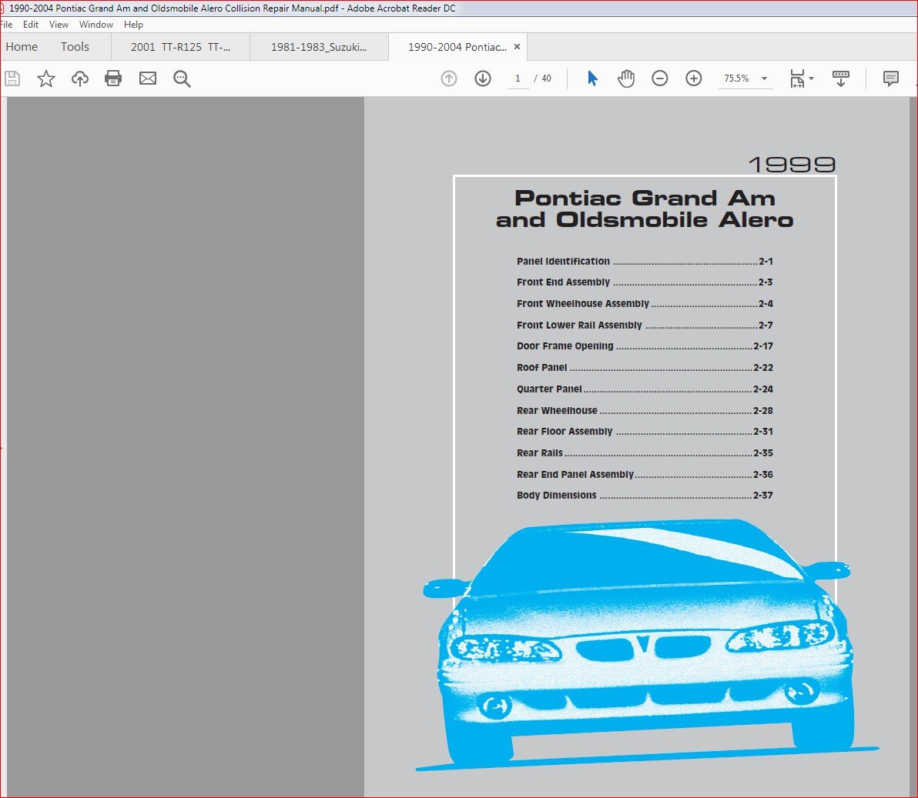Open the Help menu
The height and width of the screenshot is (798, 918).
tap(133, 25)
